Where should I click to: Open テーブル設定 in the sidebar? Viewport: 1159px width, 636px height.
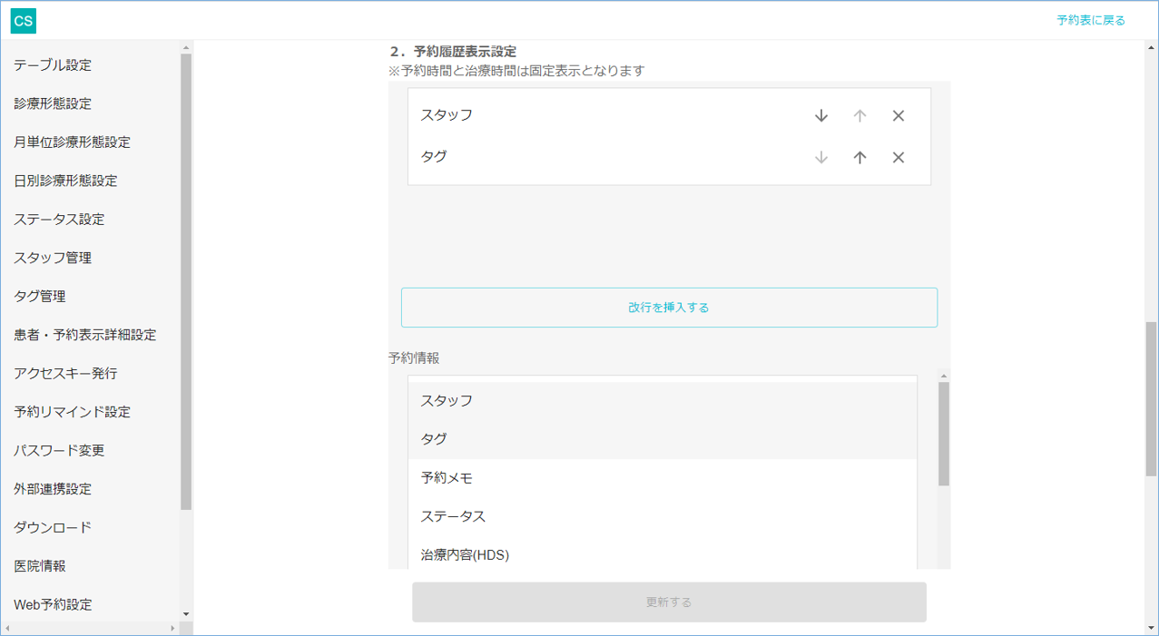point(53,65)
